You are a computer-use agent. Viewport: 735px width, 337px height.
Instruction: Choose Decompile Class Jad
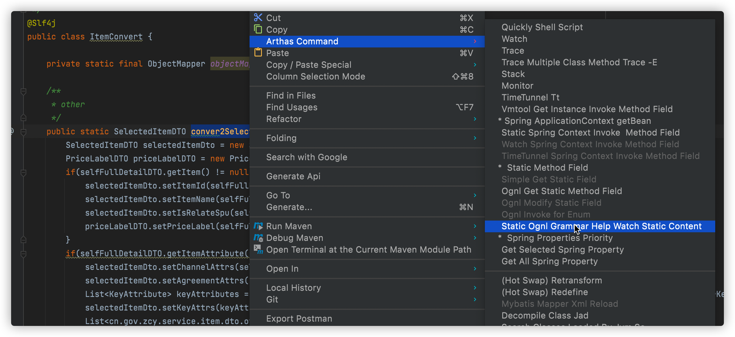(600, 315)
